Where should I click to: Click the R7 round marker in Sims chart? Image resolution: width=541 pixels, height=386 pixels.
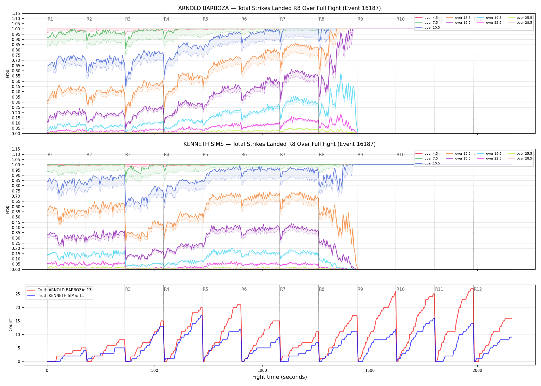tap(283, 155)
